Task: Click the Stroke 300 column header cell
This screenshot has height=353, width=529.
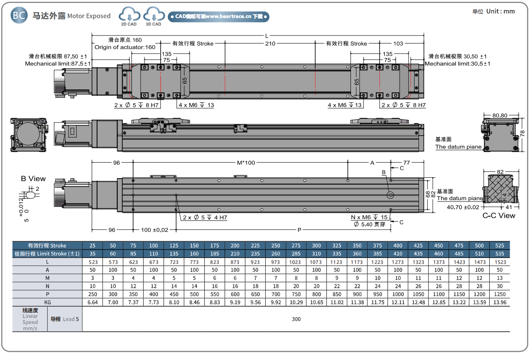Action: click(x=316, y=246)
